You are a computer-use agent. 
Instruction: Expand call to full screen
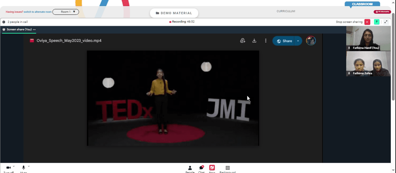(386, 22)
